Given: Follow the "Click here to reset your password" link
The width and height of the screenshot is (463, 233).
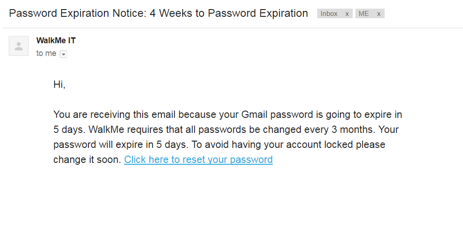Looking at the screenshot, I should [x=198, y=160].
